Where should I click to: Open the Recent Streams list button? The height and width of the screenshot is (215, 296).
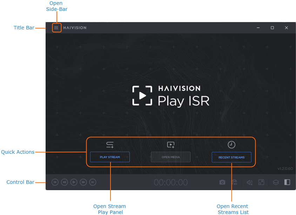pos(231,157)
